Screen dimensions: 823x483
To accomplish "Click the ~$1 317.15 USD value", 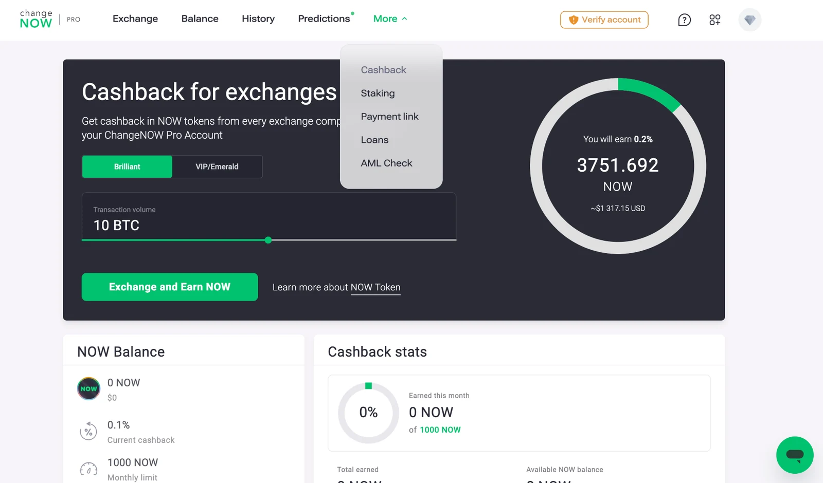I will click(618, 208).
